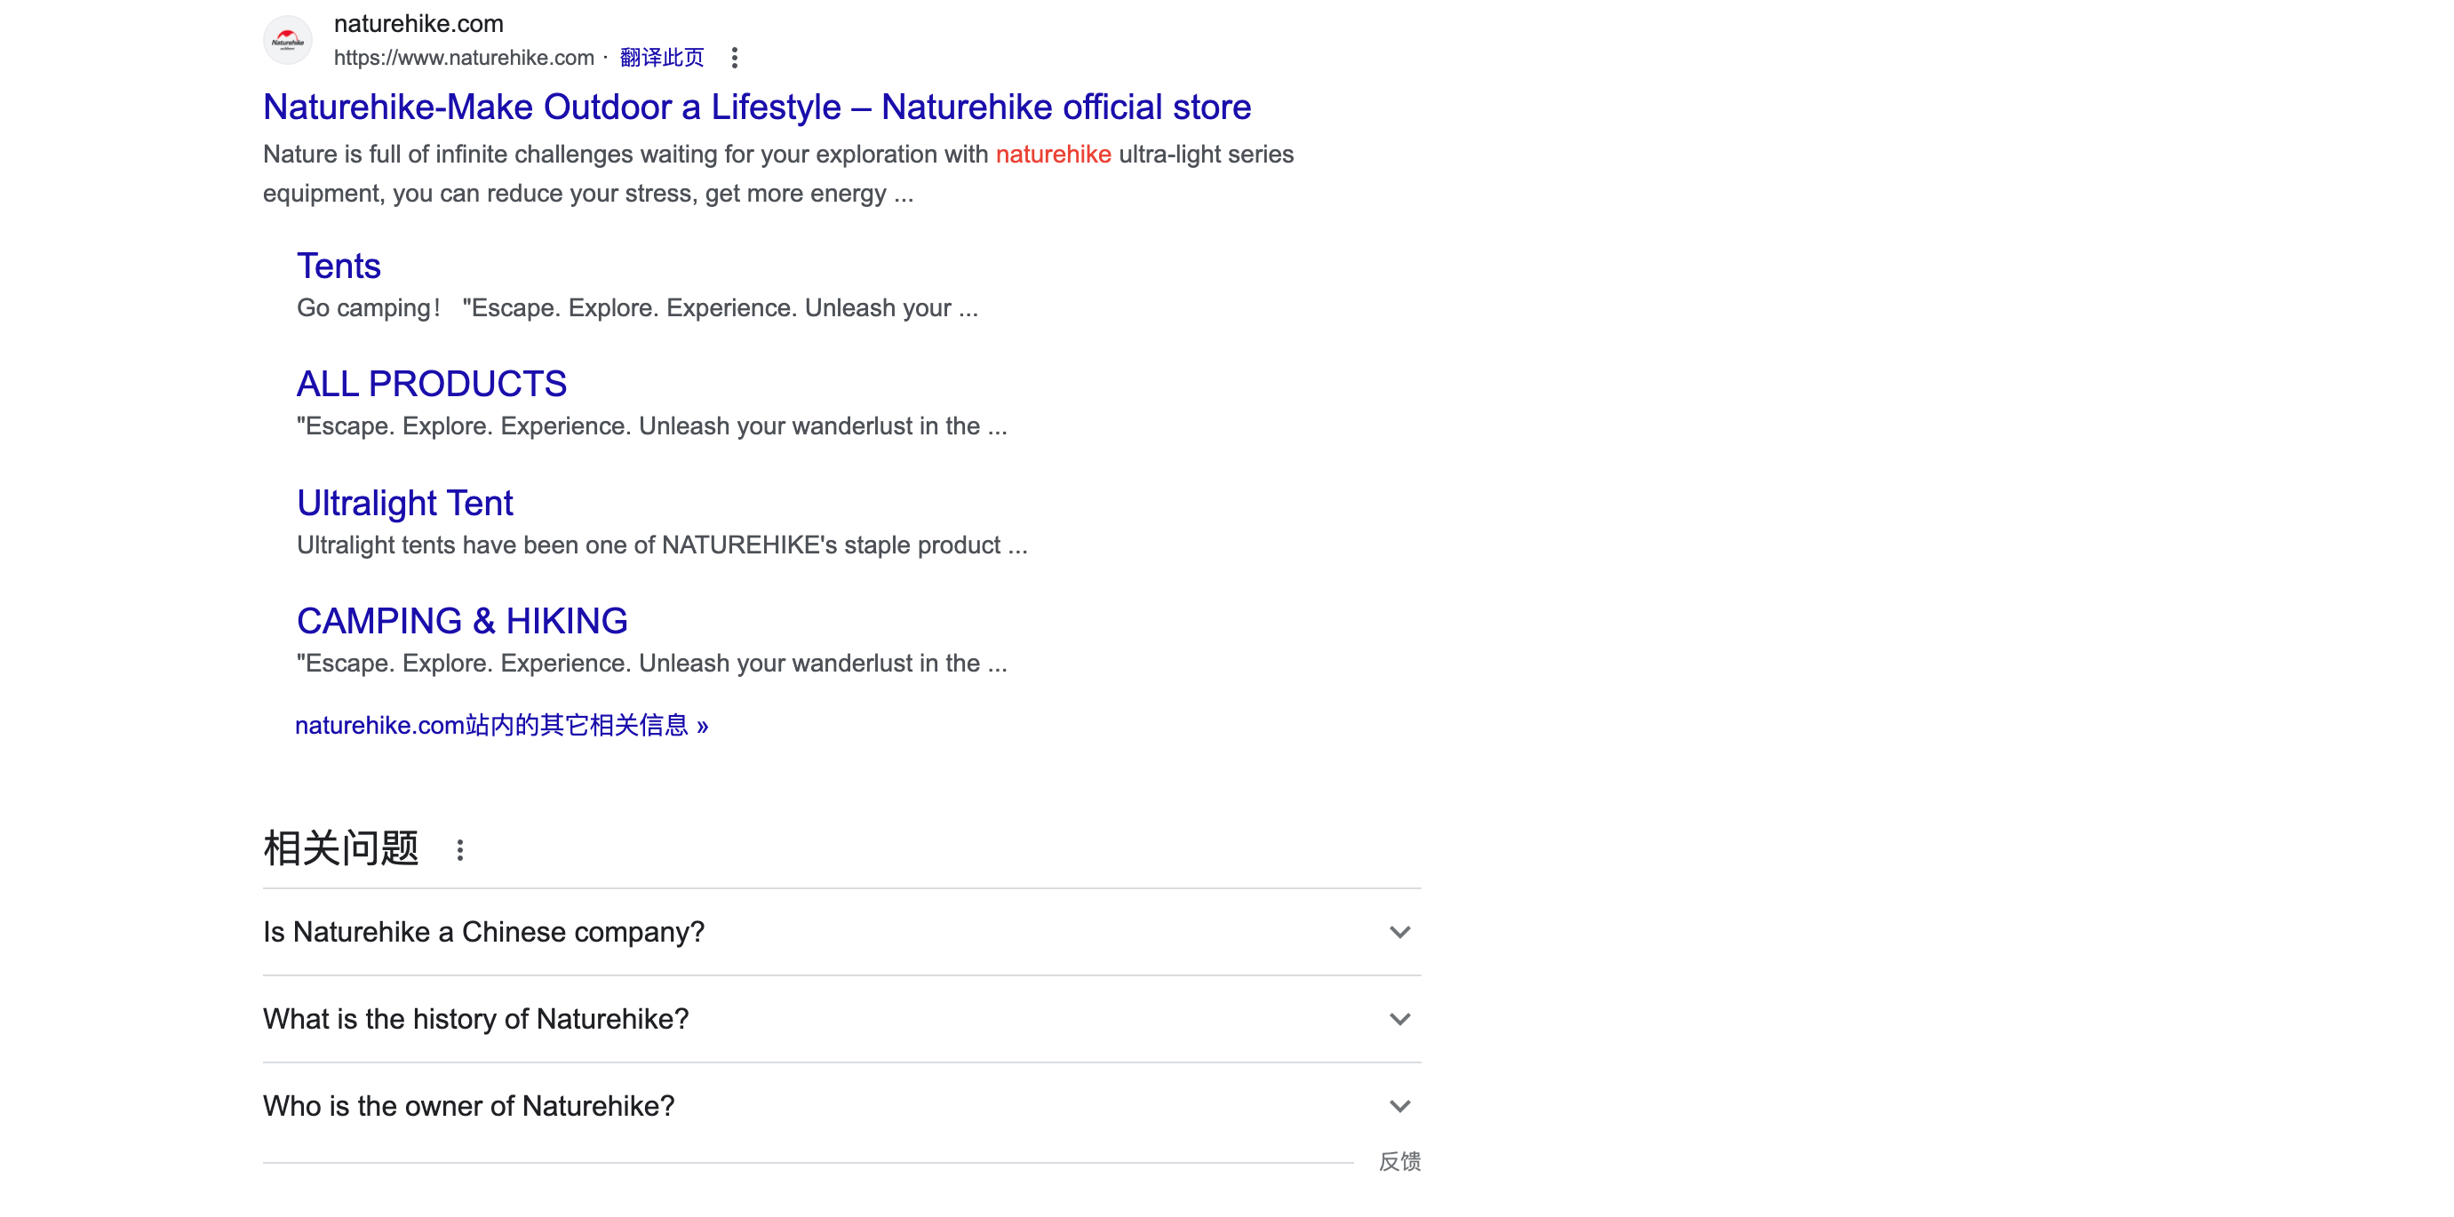Click the 'Escape. Explore.' snippet under ALL PRODUCTS
The width and height of the screenshot is (2454, 1217).
tap(651, 426)
